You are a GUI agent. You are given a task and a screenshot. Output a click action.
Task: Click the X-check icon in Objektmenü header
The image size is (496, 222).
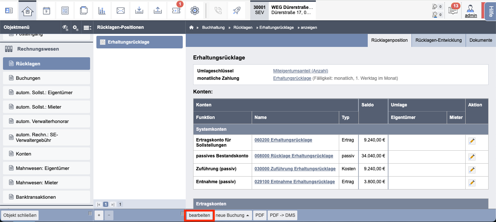[x=76, y=27]
